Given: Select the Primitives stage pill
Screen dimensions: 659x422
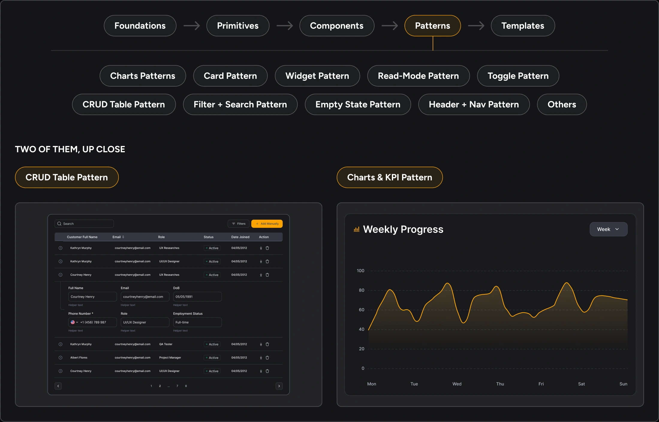Looking at the screenshot, I should [238, 26].
